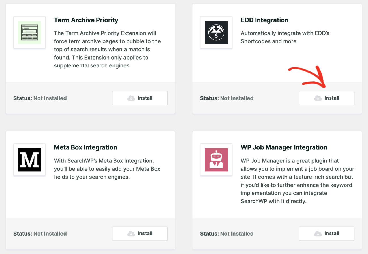368x254 pixels.
Task: Click the download cloud icon on Term Archive Install
Action: click(130, 98)
